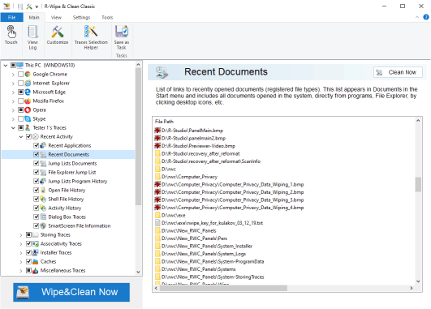Click the file list vertical scrollbar thumb
The width and height of the screenshot is (431, 309).
(x=418, y=184)
